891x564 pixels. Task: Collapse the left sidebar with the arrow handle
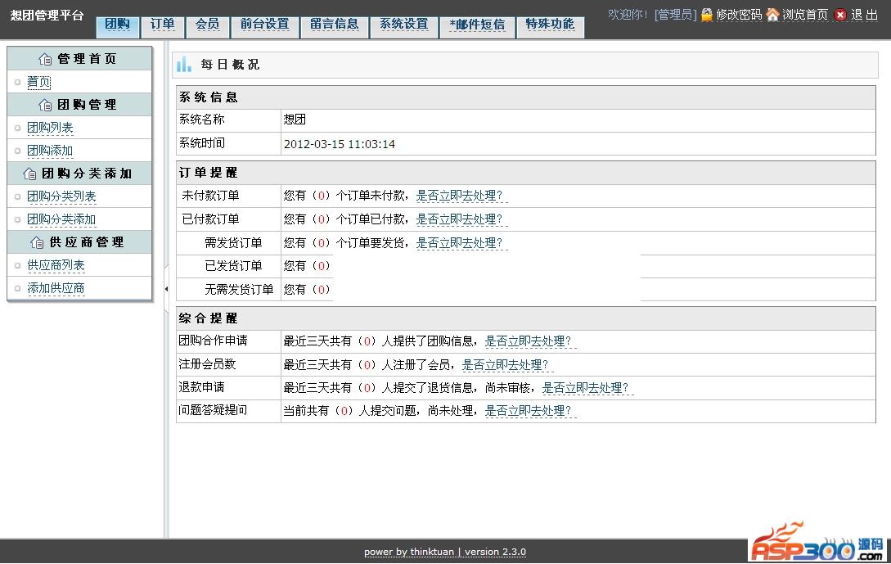click(166, 289)
